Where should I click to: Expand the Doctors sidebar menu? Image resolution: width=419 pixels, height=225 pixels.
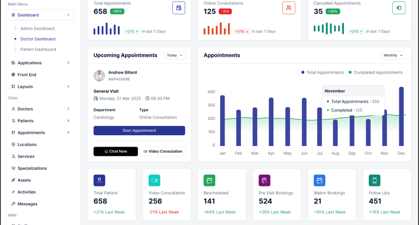coord(40,109)
